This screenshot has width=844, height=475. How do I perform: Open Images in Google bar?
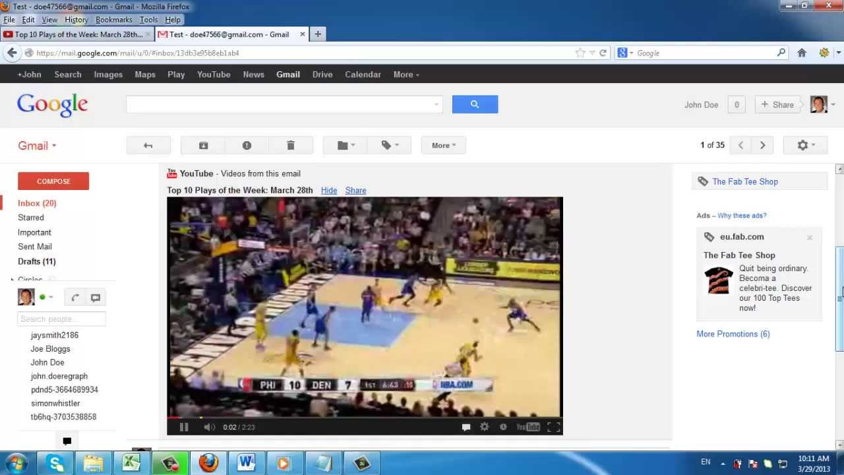(x=108, y=75)
